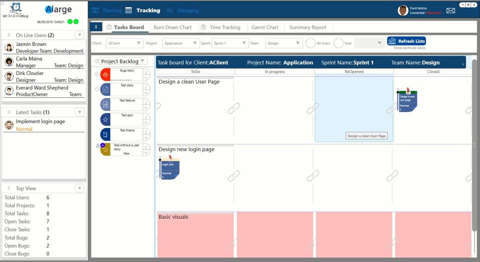480x262 pixels.
Task: Toggle the Show archived items checkbox
Action: tap(389, 48)
